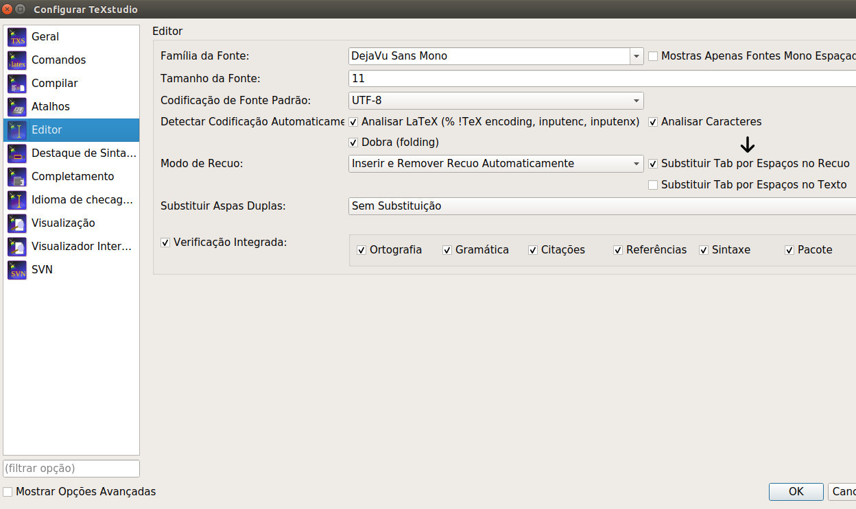Select the Completamento icon
This screenshot has width=856, height=509.
tap(17, 177)
